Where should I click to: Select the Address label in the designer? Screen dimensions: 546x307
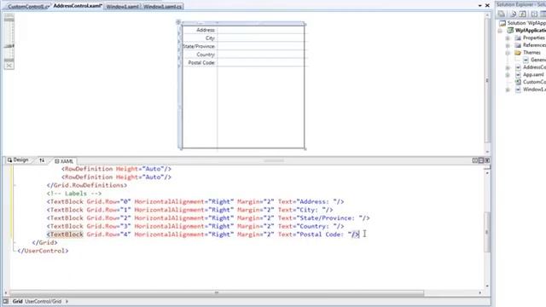point(206,30)
